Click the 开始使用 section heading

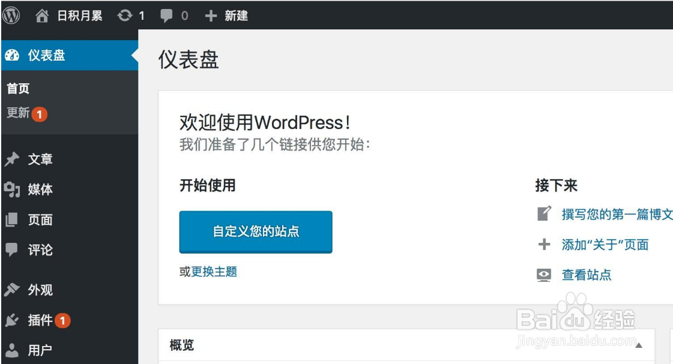click(208, 186)
